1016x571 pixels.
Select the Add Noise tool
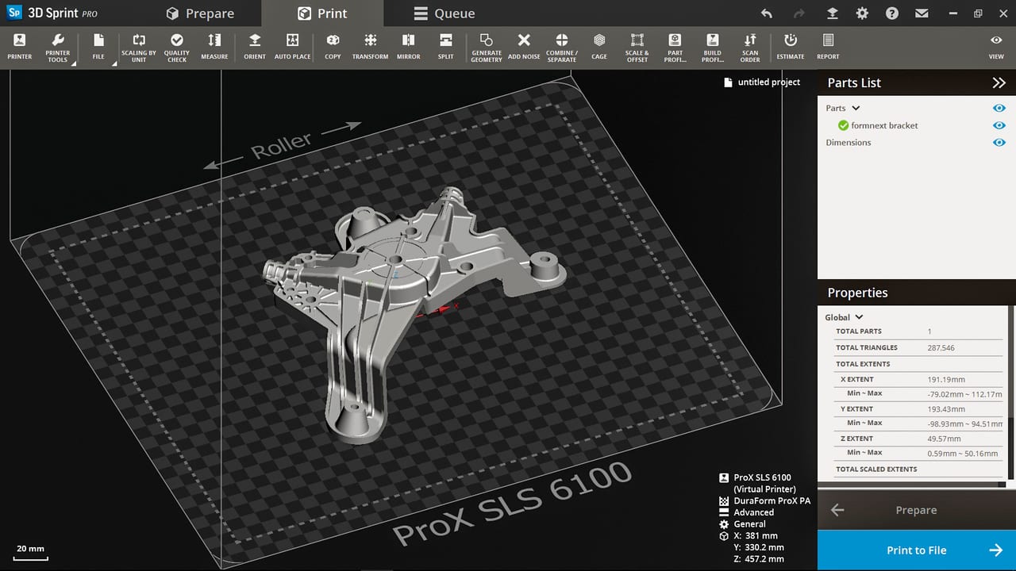coord(524,46)
